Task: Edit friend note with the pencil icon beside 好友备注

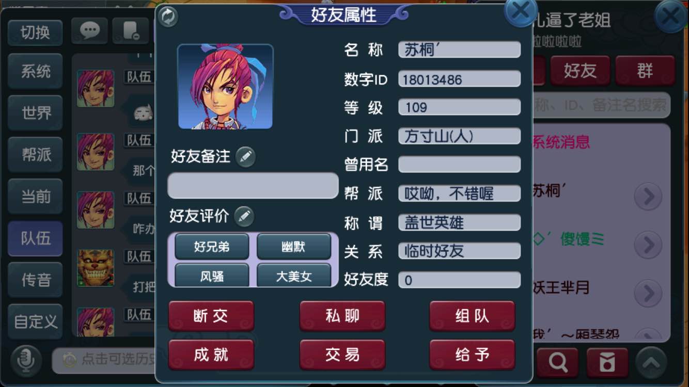Action: click(x=245, y=157)
